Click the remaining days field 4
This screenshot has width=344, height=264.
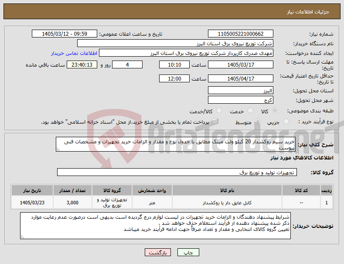(x=127, y=64)
